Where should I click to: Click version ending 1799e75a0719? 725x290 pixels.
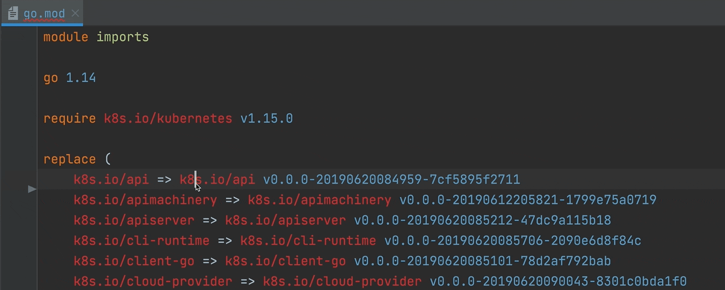coord(528,200)
